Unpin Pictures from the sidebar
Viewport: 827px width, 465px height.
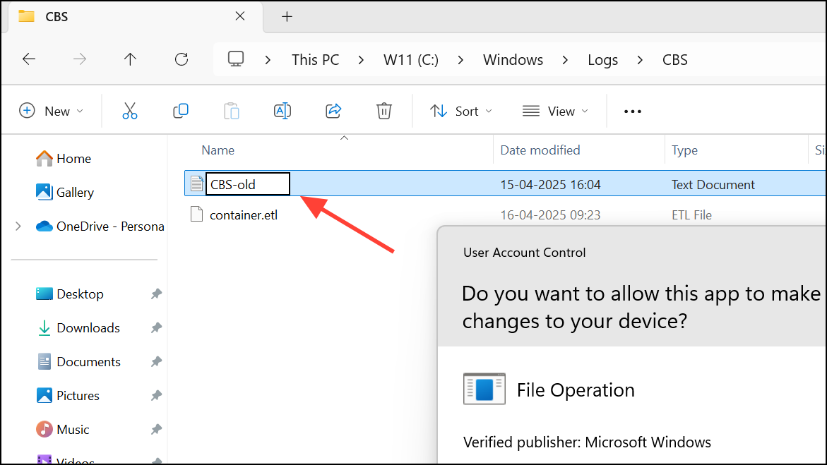pyautogui.click(x=156, y=395)
